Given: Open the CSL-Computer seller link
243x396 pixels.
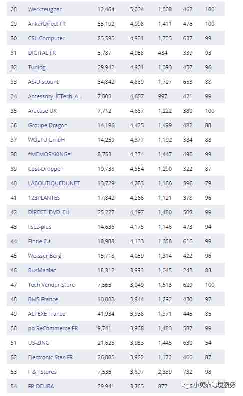Looking at the screenshot, I should (x=46, y=38).
